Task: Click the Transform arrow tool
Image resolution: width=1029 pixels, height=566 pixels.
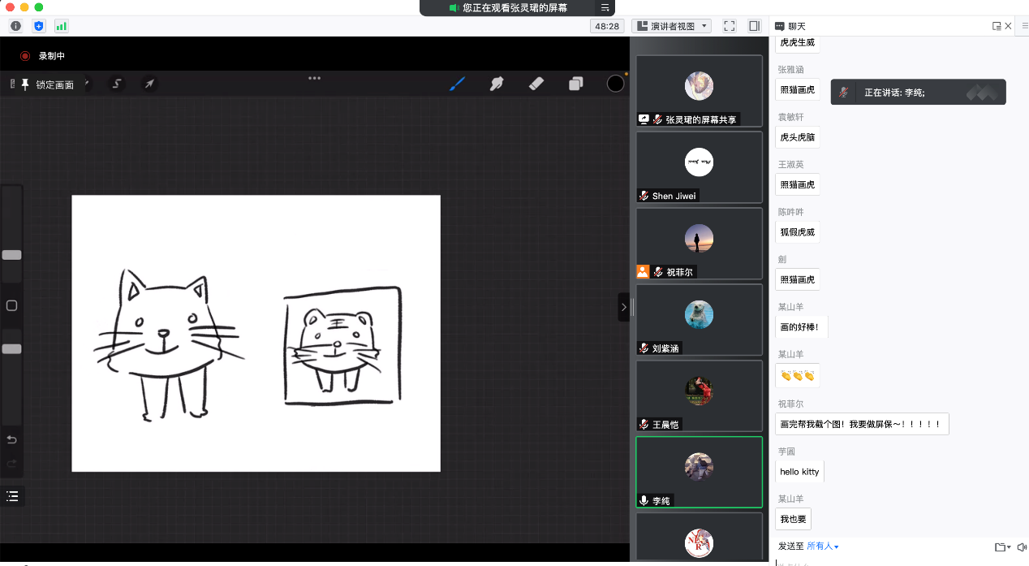Action: pos(149,84)
